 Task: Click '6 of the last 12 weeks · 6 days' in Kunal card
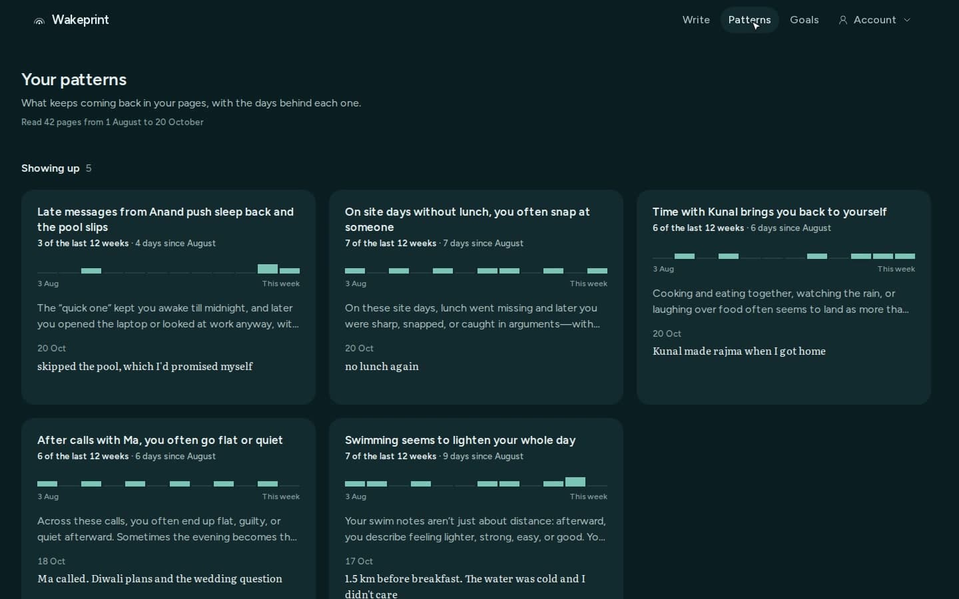(x=742, y=228)
